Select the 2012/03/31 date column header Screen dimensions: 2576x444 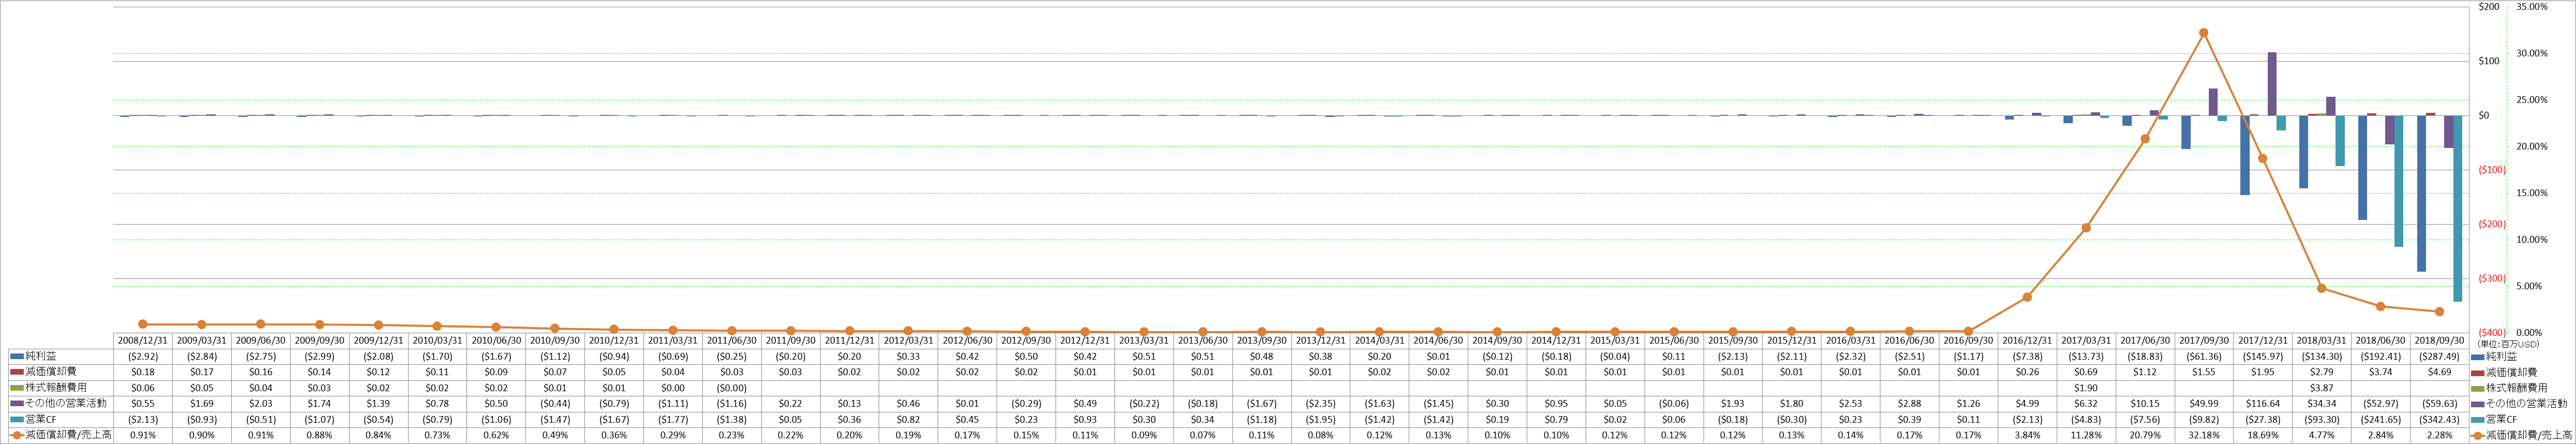point(908,340)
